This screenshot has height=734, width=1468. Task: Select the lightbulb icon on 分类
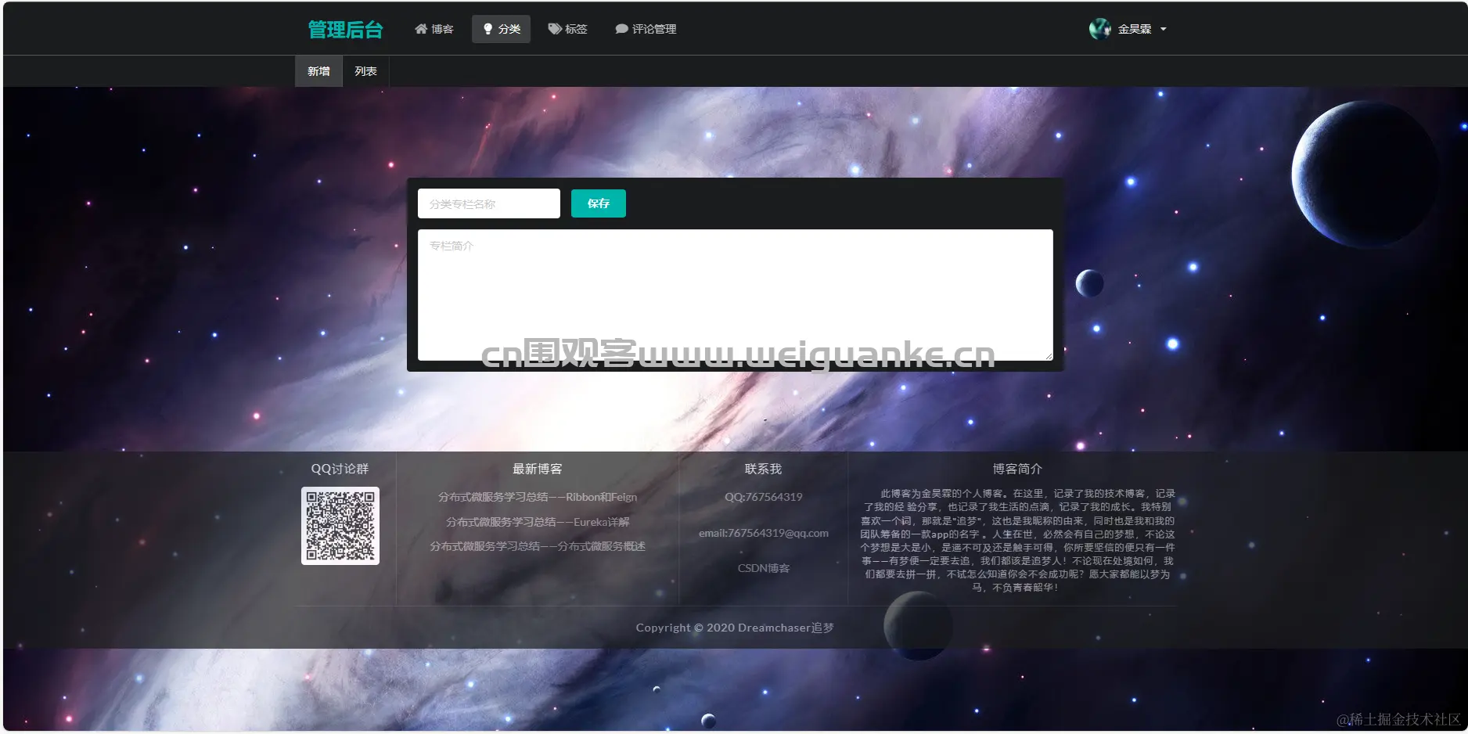pos(488,29)
